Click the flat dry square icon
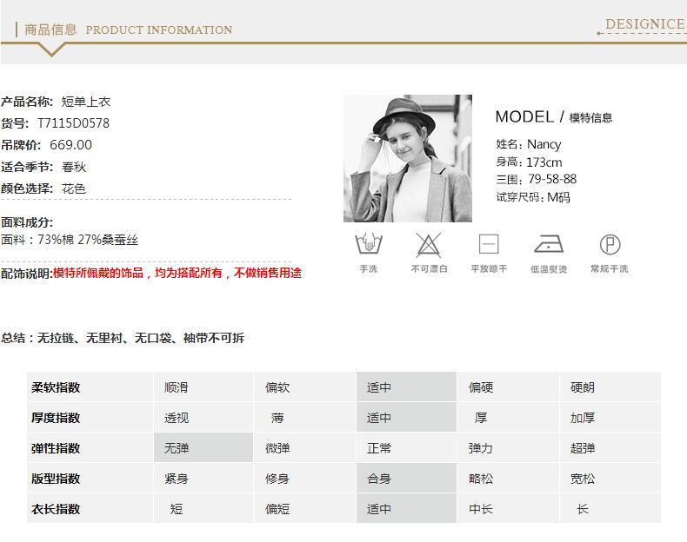The height and width of the screenshot is (542, 687). (489, 243)
